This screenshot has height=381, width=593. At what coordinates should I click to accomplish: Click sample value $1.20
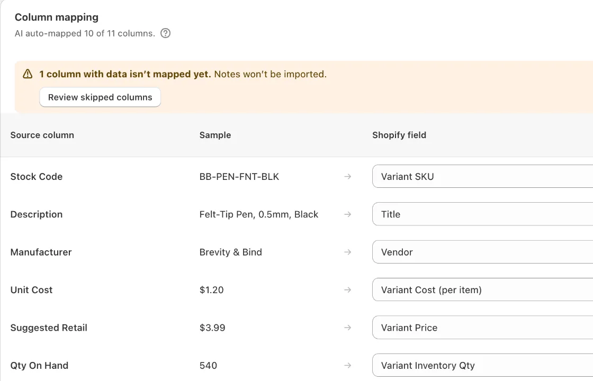(211, 290)
